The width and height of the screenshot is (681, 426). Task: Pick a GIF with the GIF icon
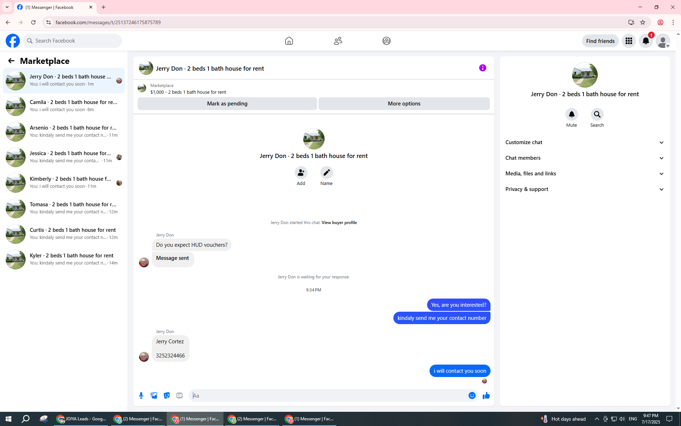tap(179, 395)
